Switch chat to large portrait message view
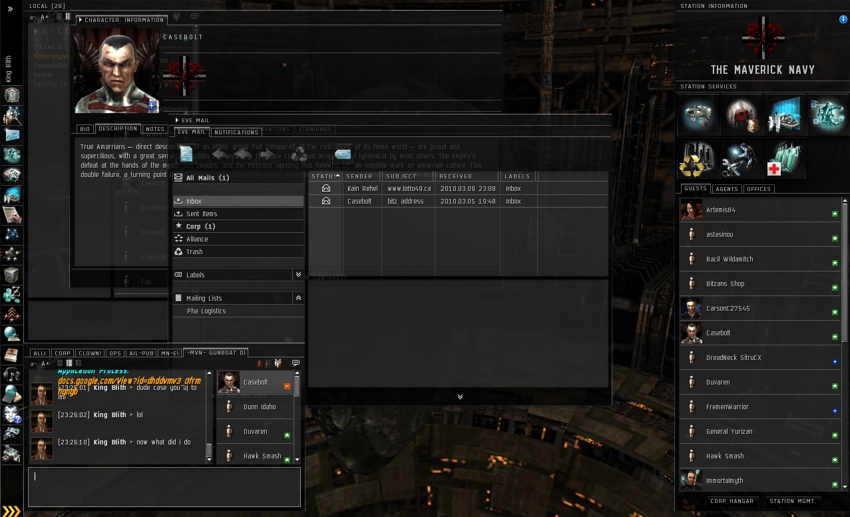850x517 pixels. click(x=78, y=363)
